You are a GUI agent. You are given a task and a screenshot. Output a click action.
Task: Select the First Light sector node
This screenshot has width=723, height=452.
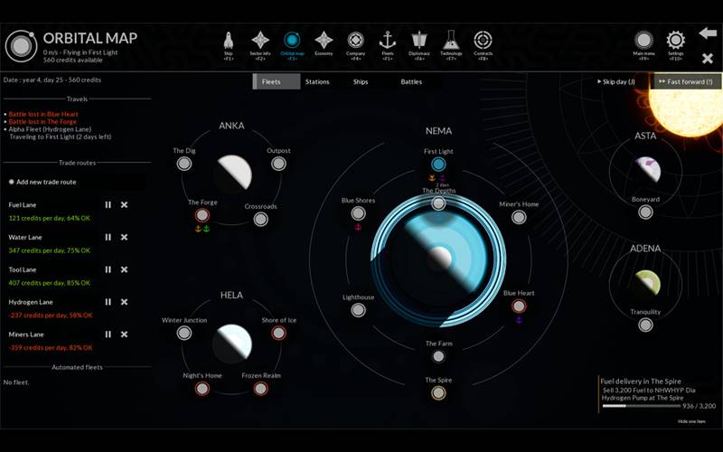[438, 165]
